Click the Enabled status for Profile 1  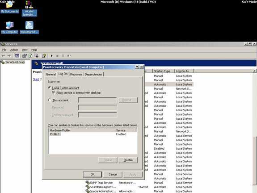pyautogui.click(x=121, y=134)
